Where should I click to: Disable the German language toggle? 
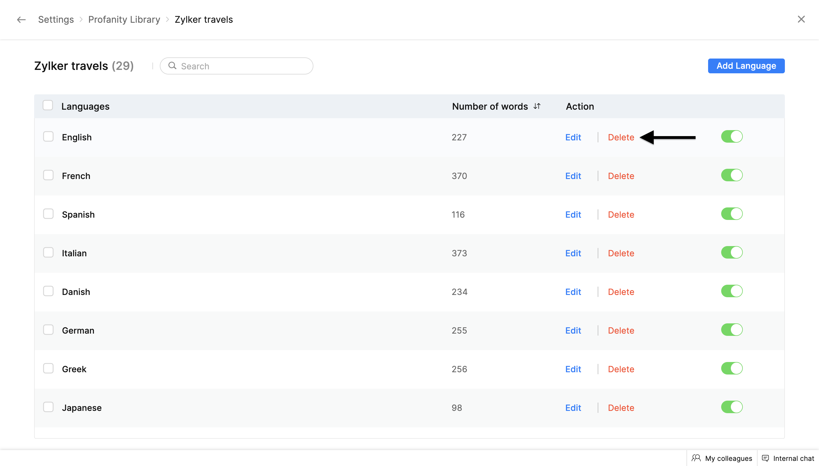pyautogui.click(x=732, y=330)
